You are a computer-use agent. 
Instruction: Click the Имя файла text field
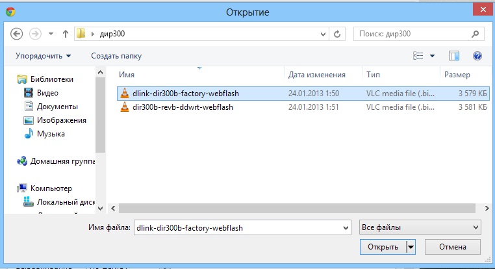pos(238,227)
